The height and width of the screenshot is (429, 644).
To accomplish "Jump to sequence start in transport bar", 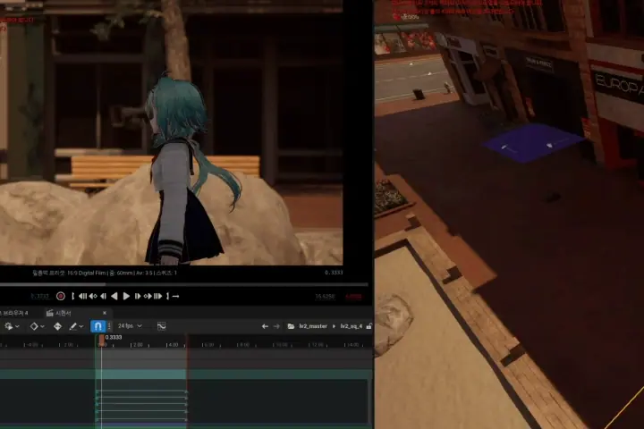I will pos(82,296).
